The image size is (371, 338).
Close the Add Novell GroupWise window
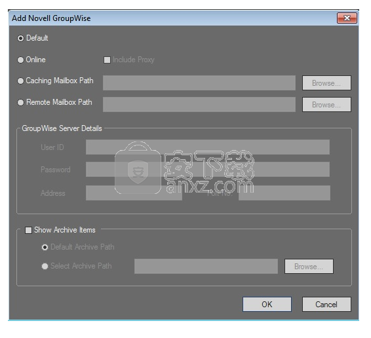click(x=347, y=18)
